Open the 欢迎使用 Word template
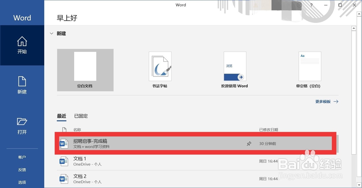Screen dimensions: 362x188 (235, 70)
